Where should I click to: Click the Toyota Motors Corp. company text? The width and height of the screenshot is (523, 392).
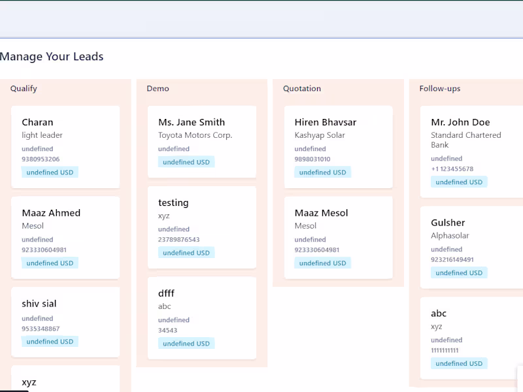coord(195,135)
